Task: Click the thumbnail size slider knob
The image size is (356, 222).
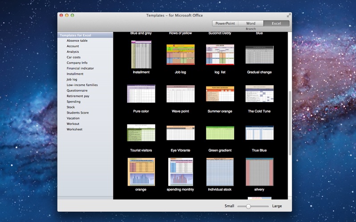Action: pyautogui.click(x=248, y=206)
